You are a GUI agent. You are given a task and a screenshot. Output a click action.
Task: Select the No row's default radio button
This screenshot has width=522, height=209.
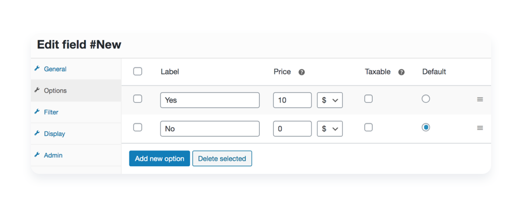426,127
